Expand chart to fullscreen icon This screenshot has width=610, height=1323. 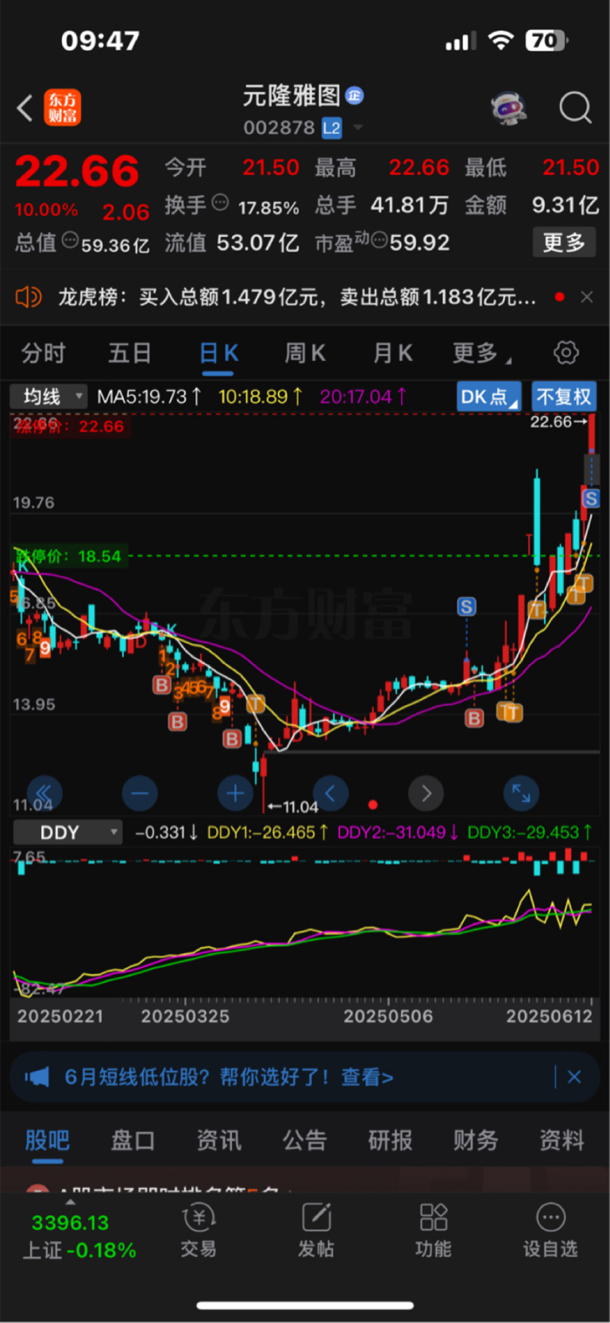click(x=521, y=793)
